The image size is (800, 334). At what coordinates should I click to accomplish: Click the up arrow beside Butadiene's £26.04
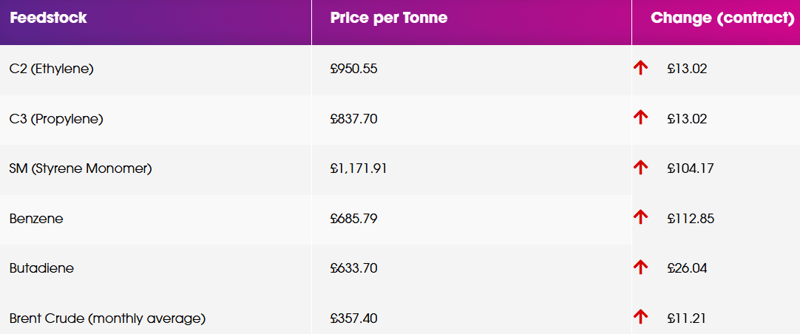[x=640, y=267]
